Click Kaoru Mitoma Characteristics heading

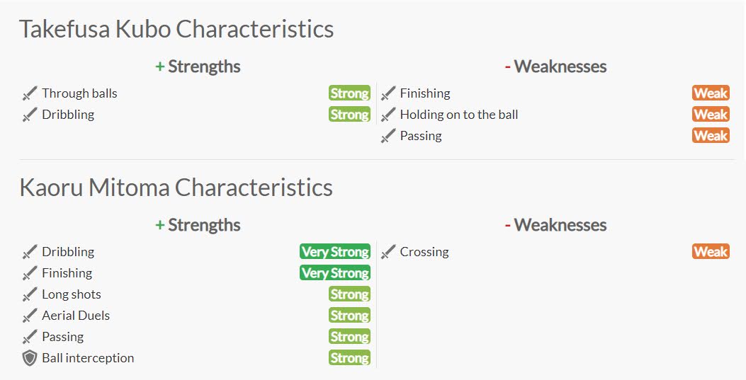(176, 187)
